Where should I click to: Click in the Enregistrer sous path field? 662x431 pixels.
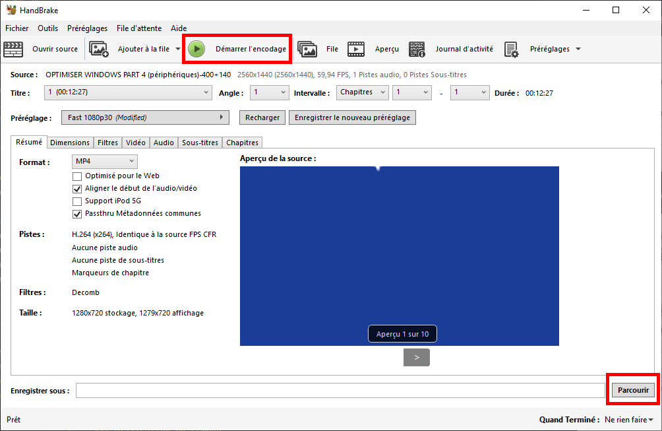coord(340,391)
